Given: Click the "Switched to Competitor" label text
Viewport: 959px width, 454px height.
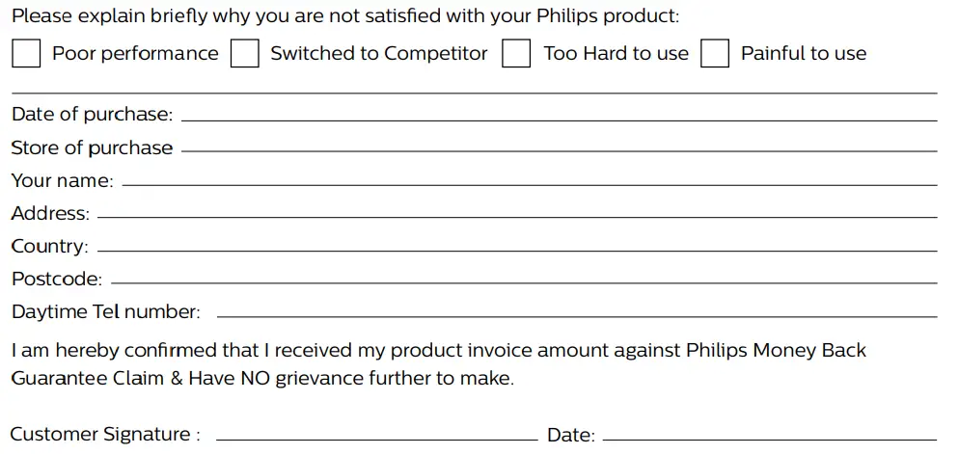Looking at the screenshot, I should point(379,54).
